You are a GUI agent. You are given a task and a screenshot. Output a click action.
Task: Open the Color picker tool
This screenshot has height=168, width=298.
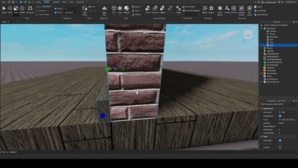point(120,9)
